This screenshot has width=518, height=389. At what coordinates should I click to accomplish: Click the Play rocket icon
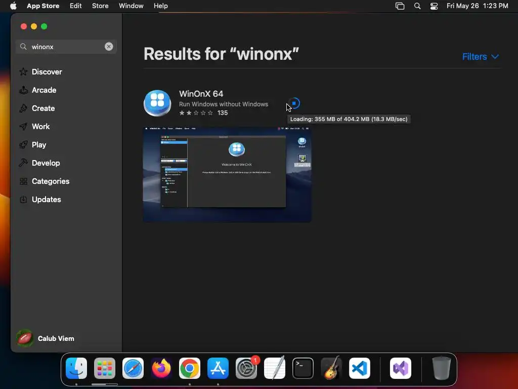click(23, 144)
